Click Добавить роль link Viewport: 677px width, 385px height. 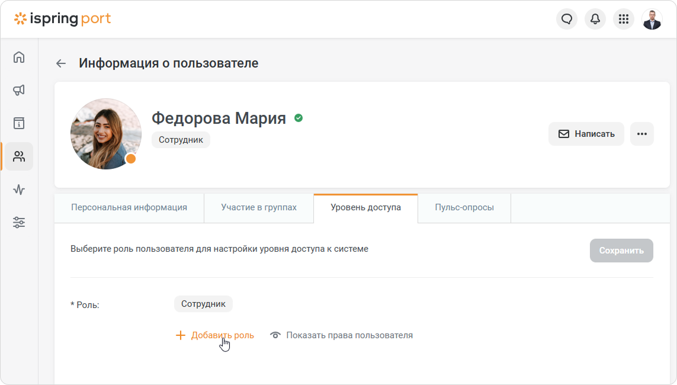click(x=214, y=335)
